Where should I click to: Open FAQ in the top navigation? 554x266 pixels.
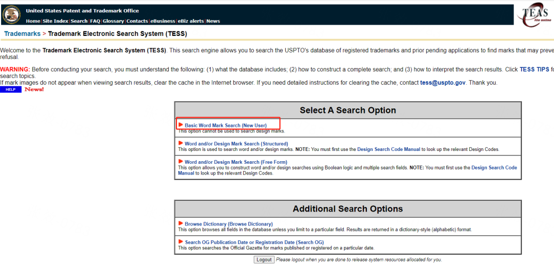[95, 21]
